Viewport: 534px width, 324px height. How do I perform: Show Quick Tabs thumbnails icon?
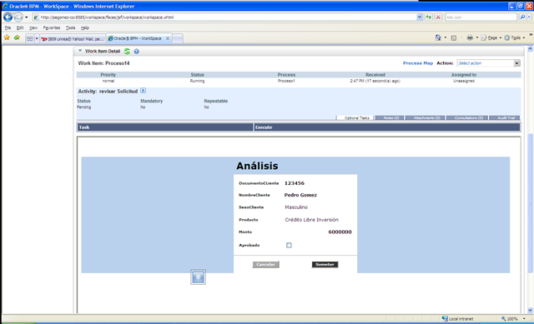tap(30, 38)
